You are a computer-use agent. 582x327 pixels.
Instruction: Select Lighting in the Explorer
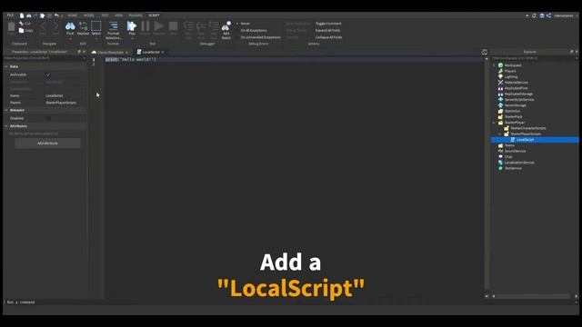[511, 76]
